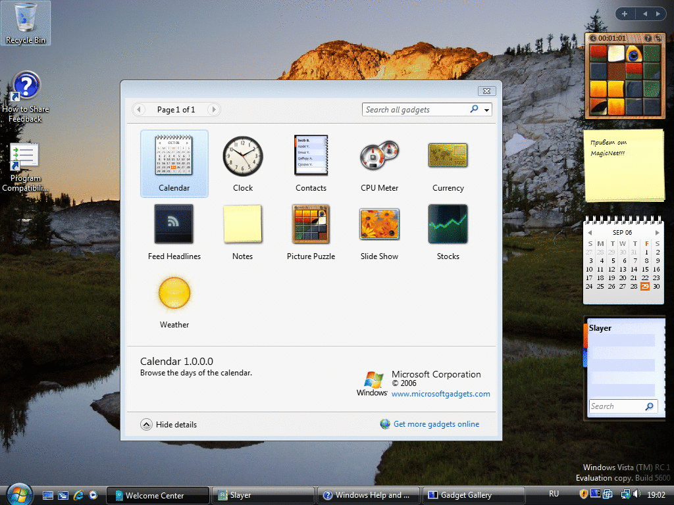The width and height of the screenshot is (674, 505).
Task: Click sidebar previous gadgets arrow
Action: point(645,14)
